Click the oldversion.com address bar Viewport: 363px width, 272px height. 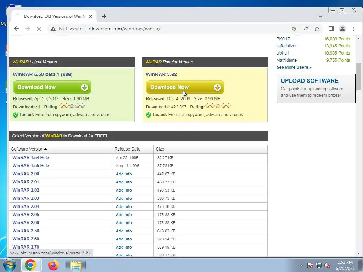coord(124,29)
